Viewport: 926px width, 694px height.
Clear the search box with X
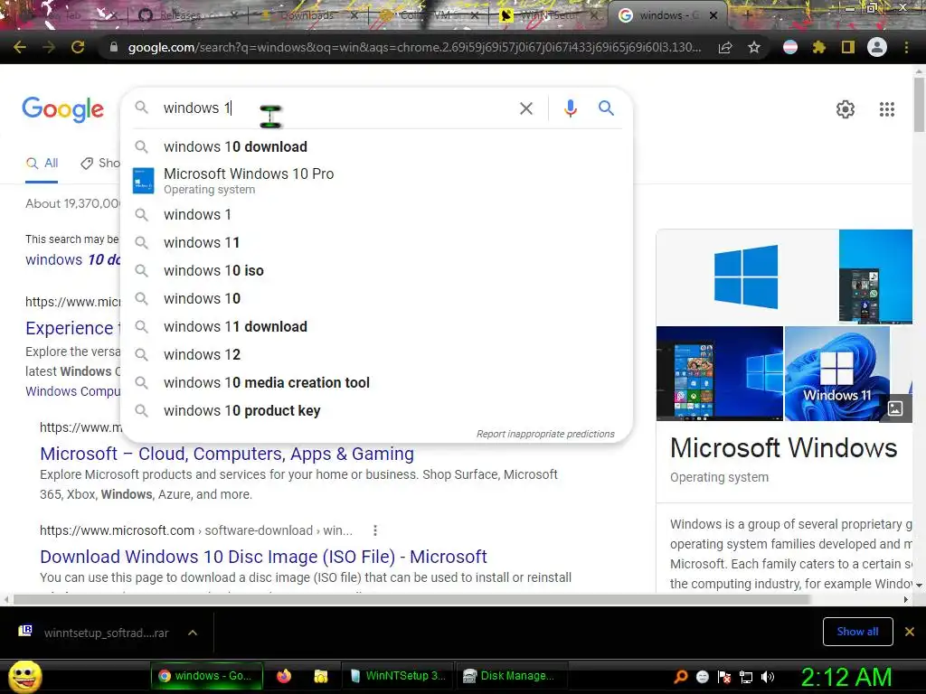pos(526,108)
